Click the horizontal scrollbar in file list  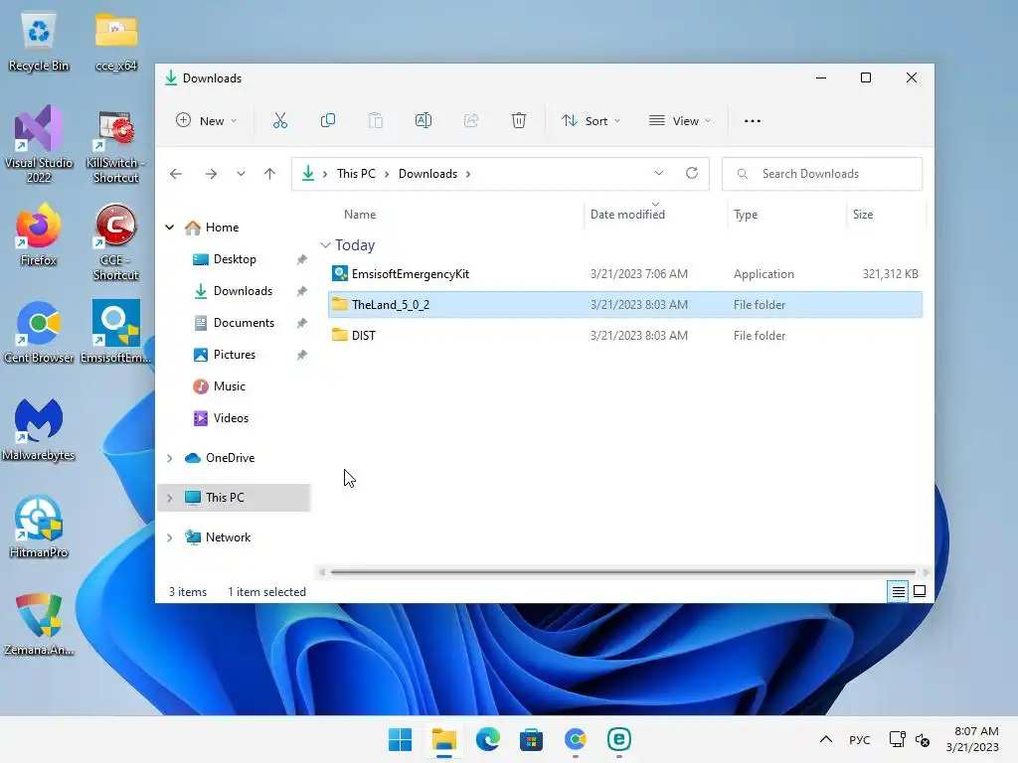623,572
